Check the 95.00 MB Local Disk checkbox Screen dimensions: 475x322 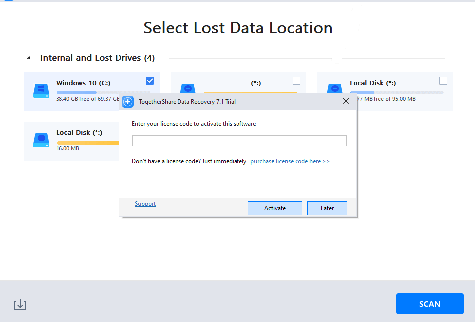click(443, 81)
